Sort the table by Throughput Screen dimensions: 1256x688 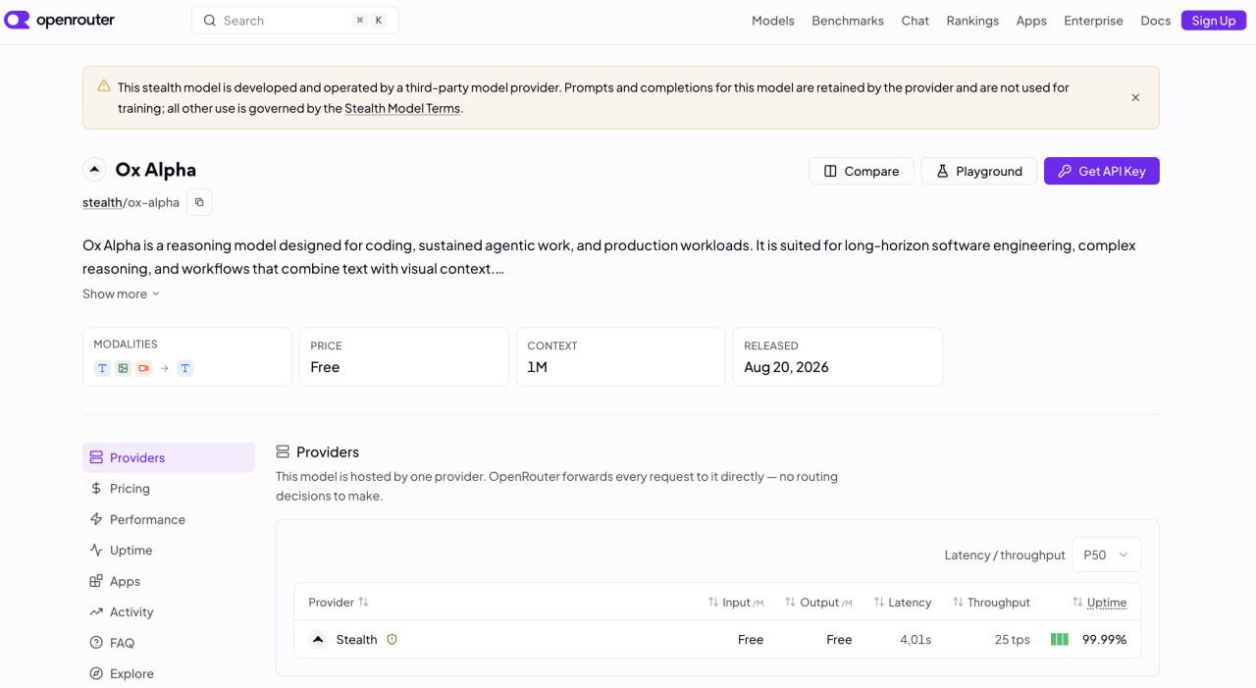click(991, 602)
